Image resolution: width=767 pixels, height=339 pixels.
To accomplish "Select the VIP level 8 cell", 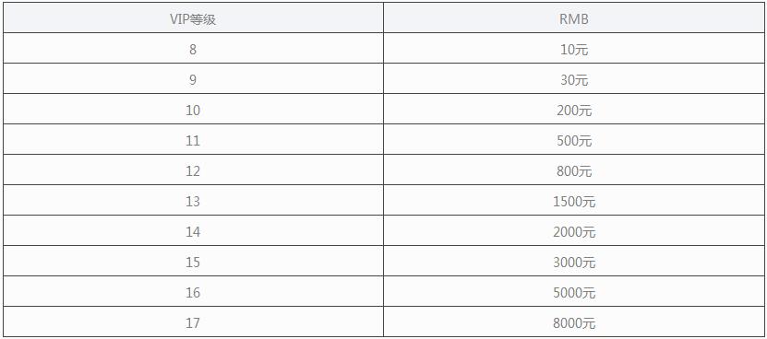I will pos(193,48).
